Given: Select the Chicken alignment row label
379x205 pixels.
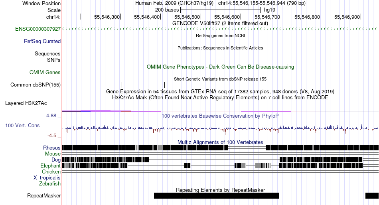Looking at the screenshot, I should coord(51,171).
